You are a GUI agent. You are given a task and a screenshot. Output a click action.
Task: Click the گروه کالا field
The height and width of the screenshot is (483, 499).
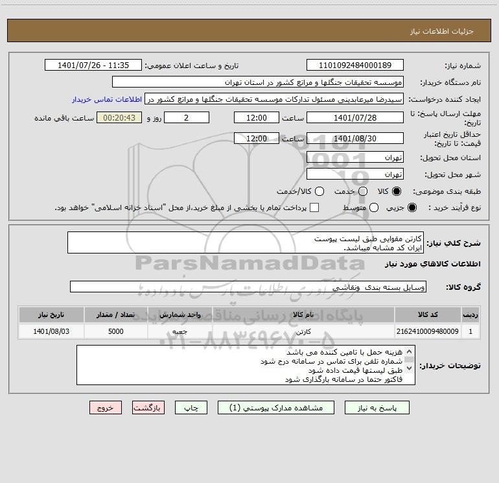(248, 287)
